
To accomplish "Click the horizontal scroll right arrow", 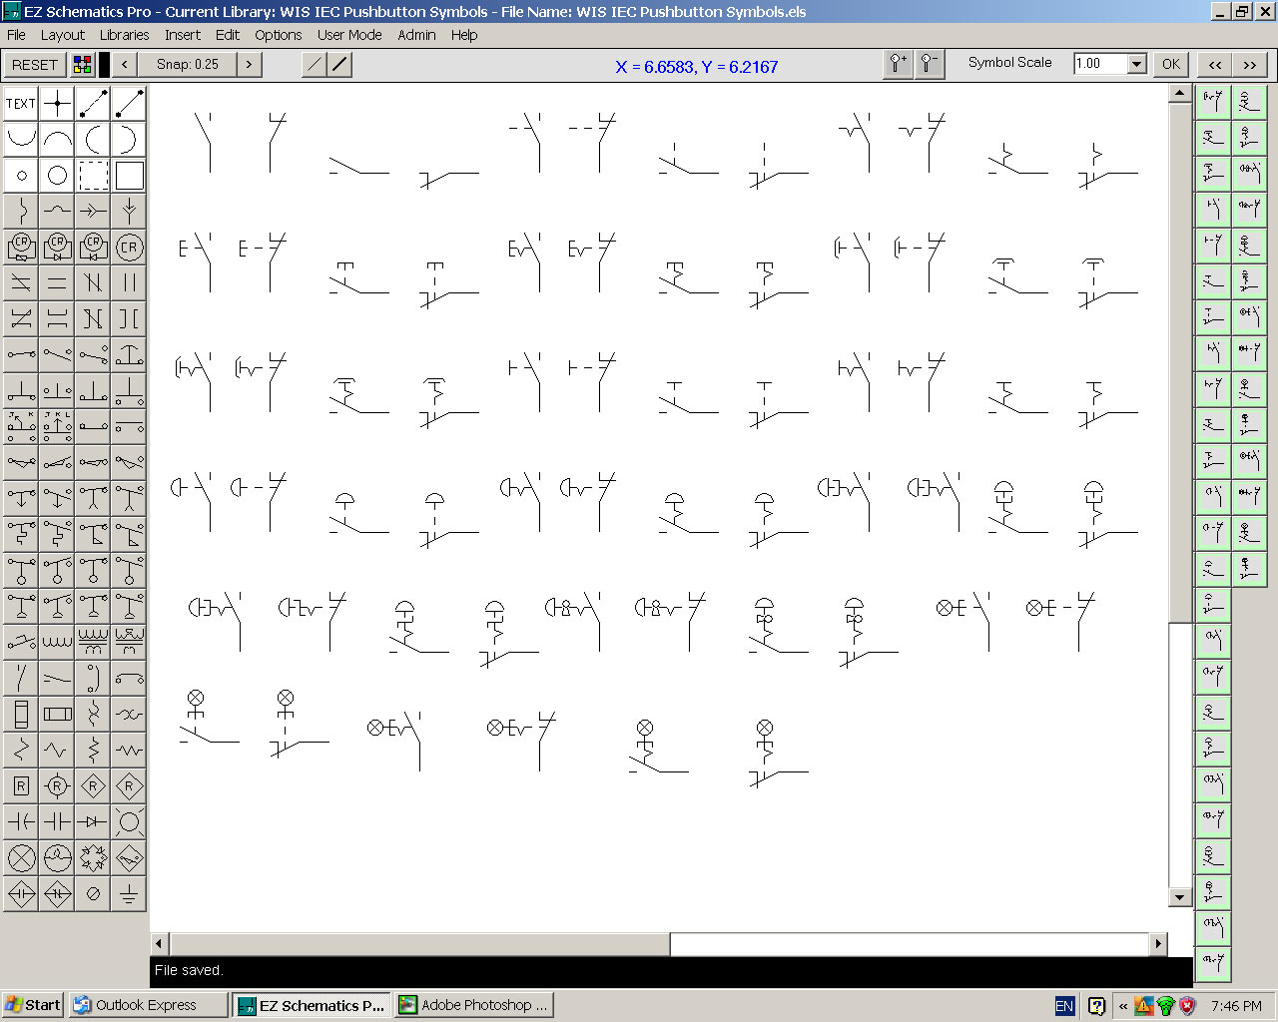I will pyautogui.click(x=1158, y=944).
